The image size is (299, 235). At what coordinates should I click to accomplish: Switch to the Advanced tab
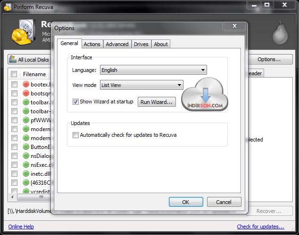[117, 44]
